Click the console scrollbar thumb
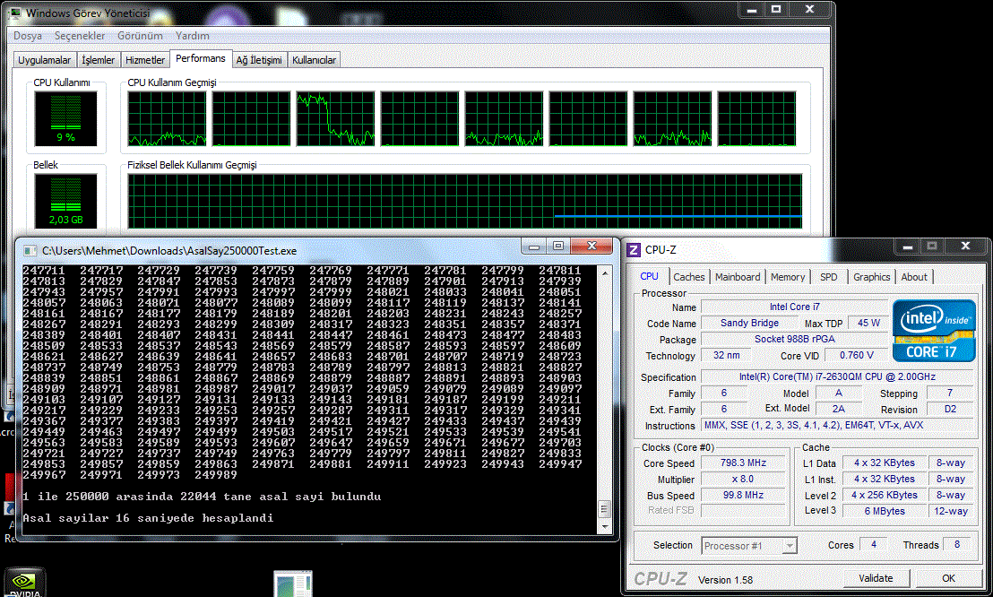993x597 pixels. 605,509
